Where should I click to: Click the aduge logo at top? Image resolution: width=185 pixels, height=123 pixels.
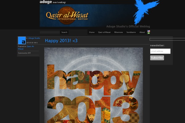pyautogui.click(x=46, y=2)
